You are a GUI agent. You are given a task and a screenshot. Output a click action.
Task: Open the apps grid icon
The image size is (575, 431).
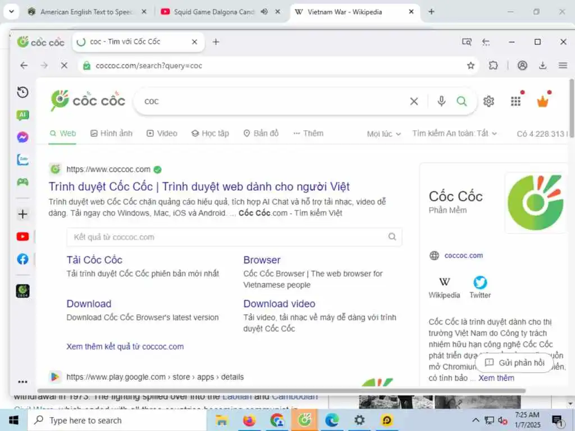pos(515,101)
